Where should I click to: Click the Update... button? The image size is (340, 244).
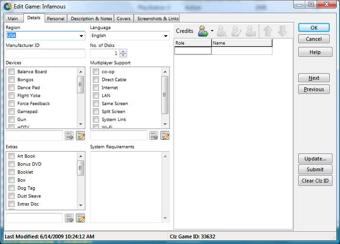(x=315, y=159)
